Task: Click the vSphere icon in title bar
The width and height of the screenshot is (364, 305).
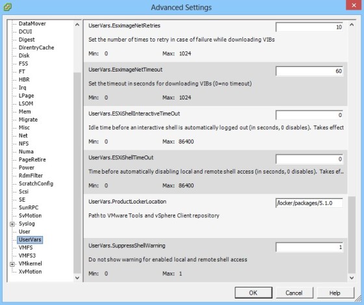Action: [8, 7]
